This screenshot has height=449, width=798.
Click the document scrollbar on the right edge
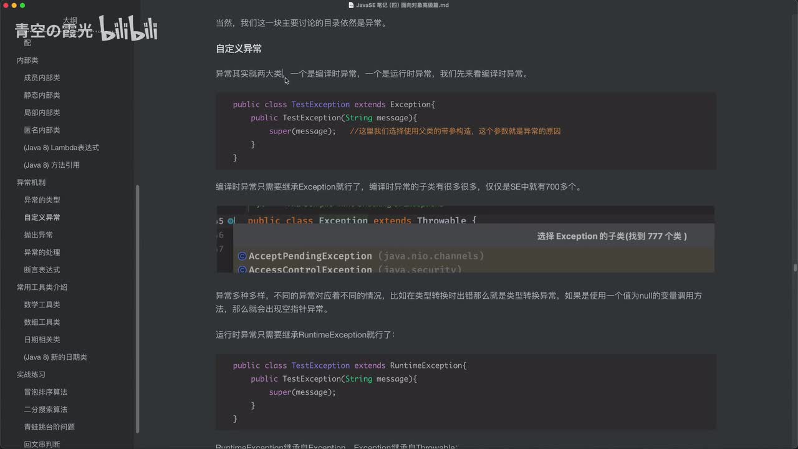795,268
